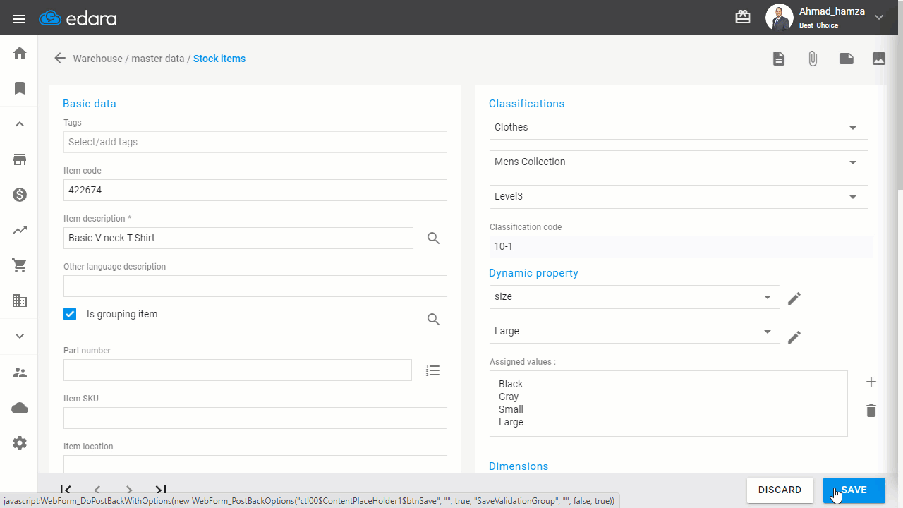Click the DISCARD button

point(780,490)
